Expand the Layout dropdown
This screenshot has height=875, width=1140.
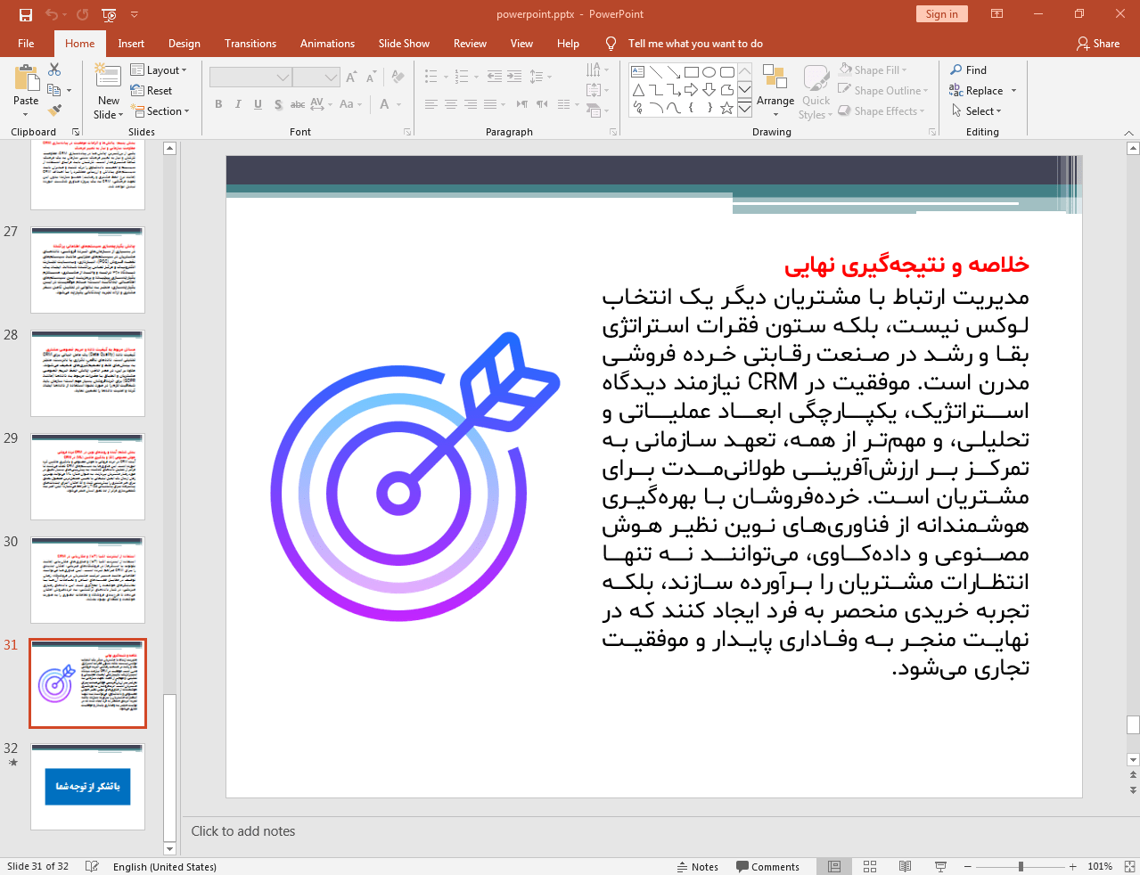pyautogui.click(x=160, y=70)
